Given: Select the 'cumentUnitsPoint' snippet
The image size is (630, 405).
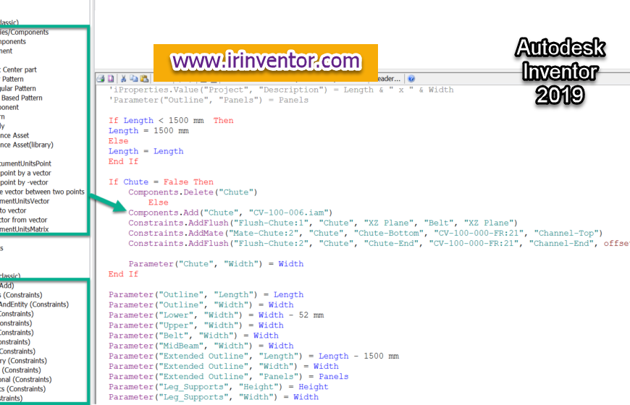Looking at the screenshot, I should pos(26,163).
